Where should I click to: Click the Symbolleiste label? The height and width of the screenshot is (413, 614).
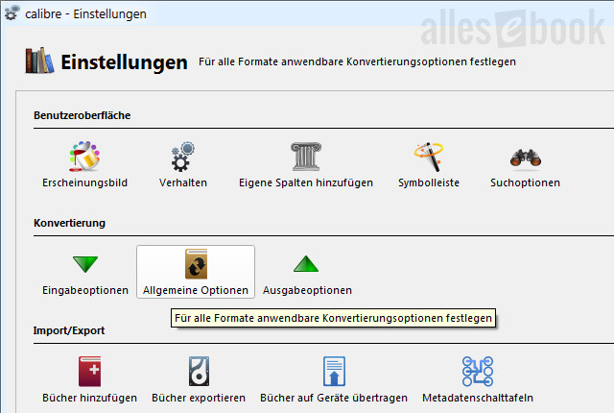429,183
